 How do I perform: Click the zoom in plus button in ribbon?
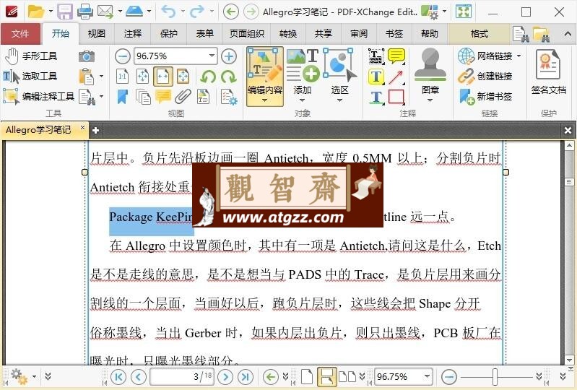tap(229, 56)
